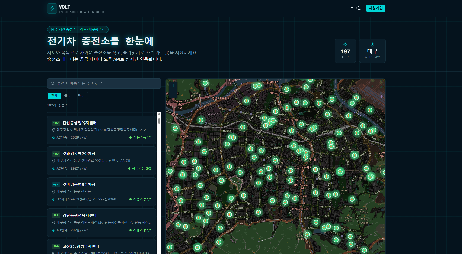Select the 급속 filter tab
This screenshot has height=254, width=462.
[67, 96]
